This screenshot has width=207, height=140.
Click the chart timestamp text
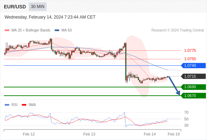pos(50,17)
